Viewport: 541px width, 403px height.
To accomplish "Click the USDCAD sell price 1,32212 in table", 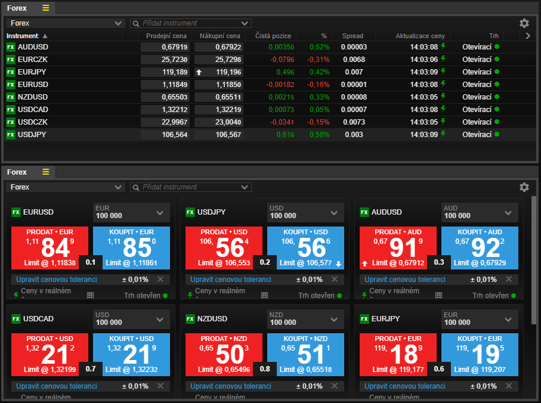I will 165,110.
